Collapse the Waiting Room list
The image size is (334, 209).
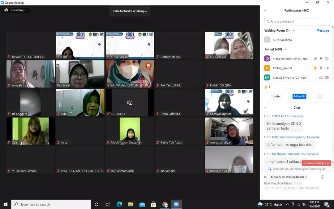293,31
